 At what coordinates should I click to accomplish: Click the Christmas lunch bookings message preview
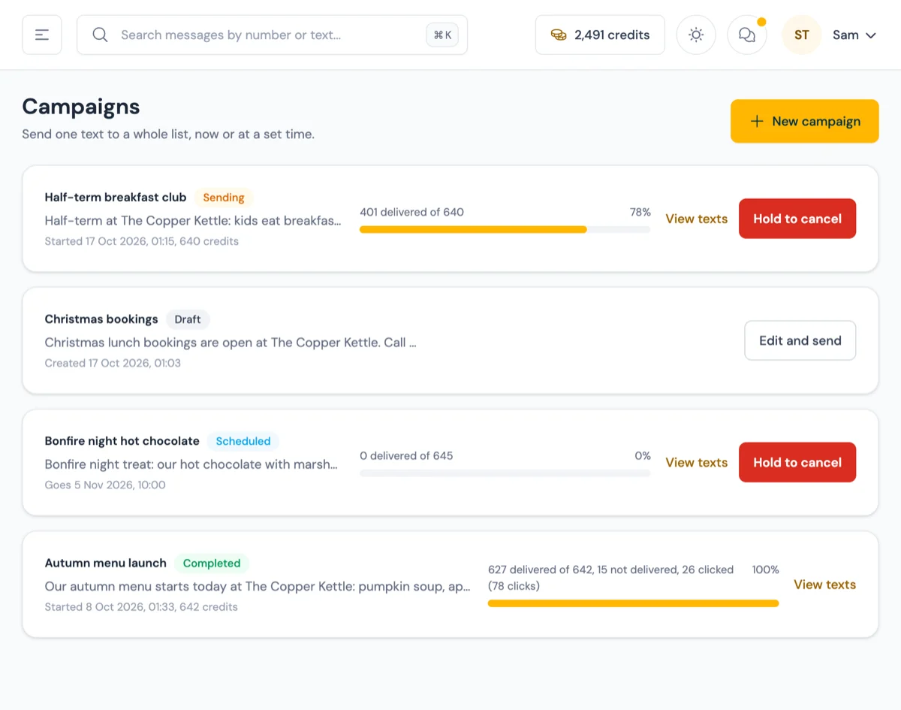click(x=231, y=342)
